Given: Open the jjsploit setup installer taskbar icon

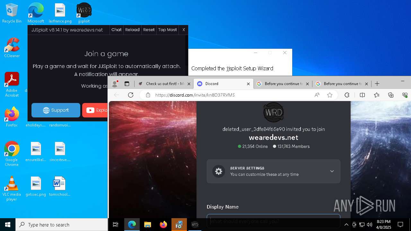Looking at the screenshot, I should (x=179, y=225).
